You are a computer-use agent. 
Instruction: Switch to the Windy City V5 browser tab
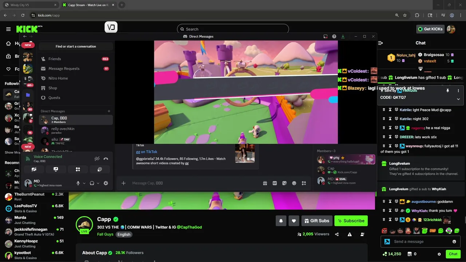click(31, 5)
